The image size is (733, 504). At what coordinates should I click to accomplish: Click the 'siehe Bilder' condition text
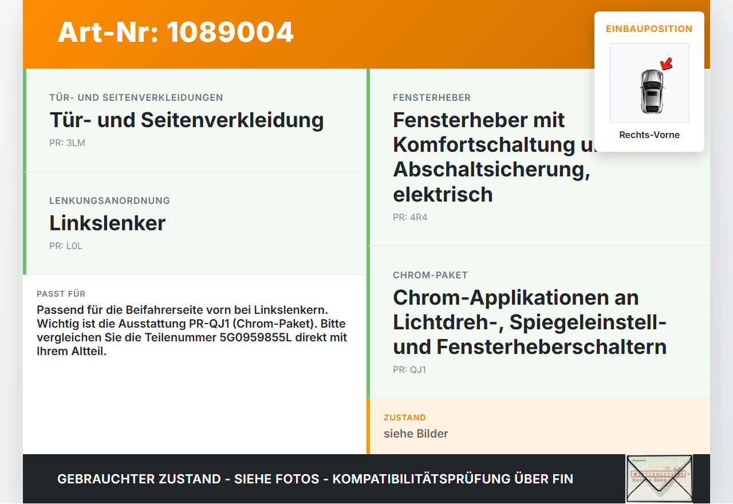pos(416,434)
